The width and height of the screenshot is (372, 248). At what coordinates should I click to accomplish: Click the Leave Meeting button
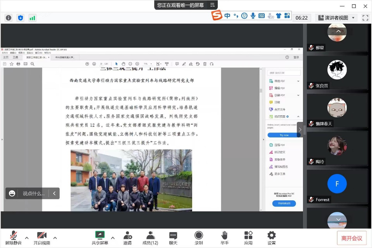click(x=352, y=238)
